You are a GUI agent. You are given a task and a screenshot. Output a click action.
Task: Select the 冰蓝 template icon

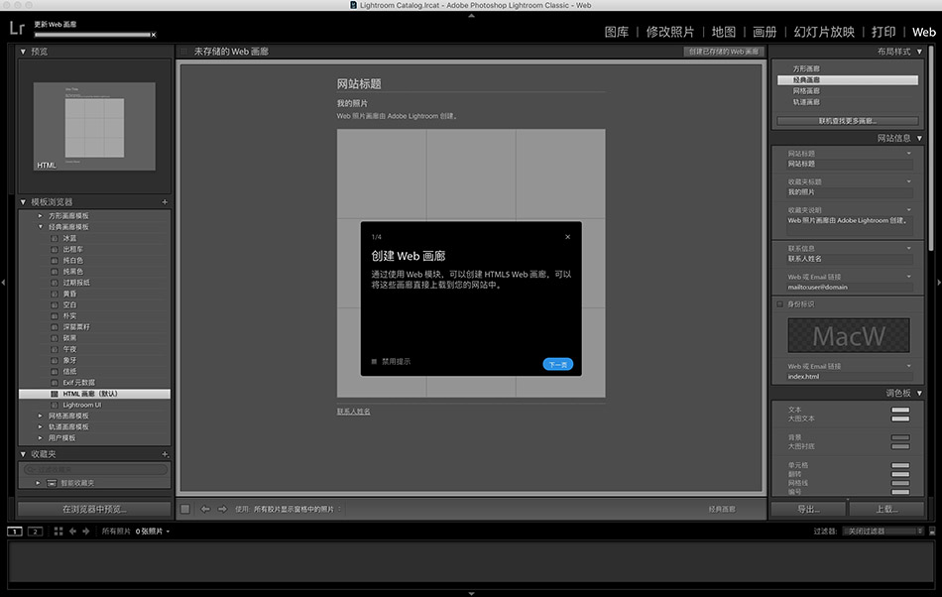(x=55, y=238)
